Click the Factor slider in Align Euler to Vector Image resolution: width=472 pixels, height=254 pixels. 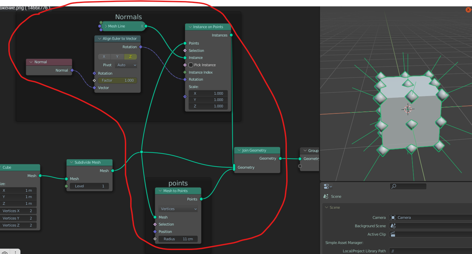click(117, 80)
